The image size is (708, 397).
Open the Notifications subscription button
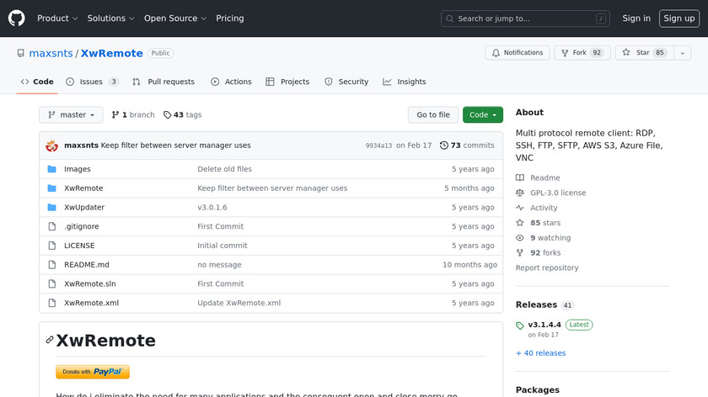[x=517, y=53]
